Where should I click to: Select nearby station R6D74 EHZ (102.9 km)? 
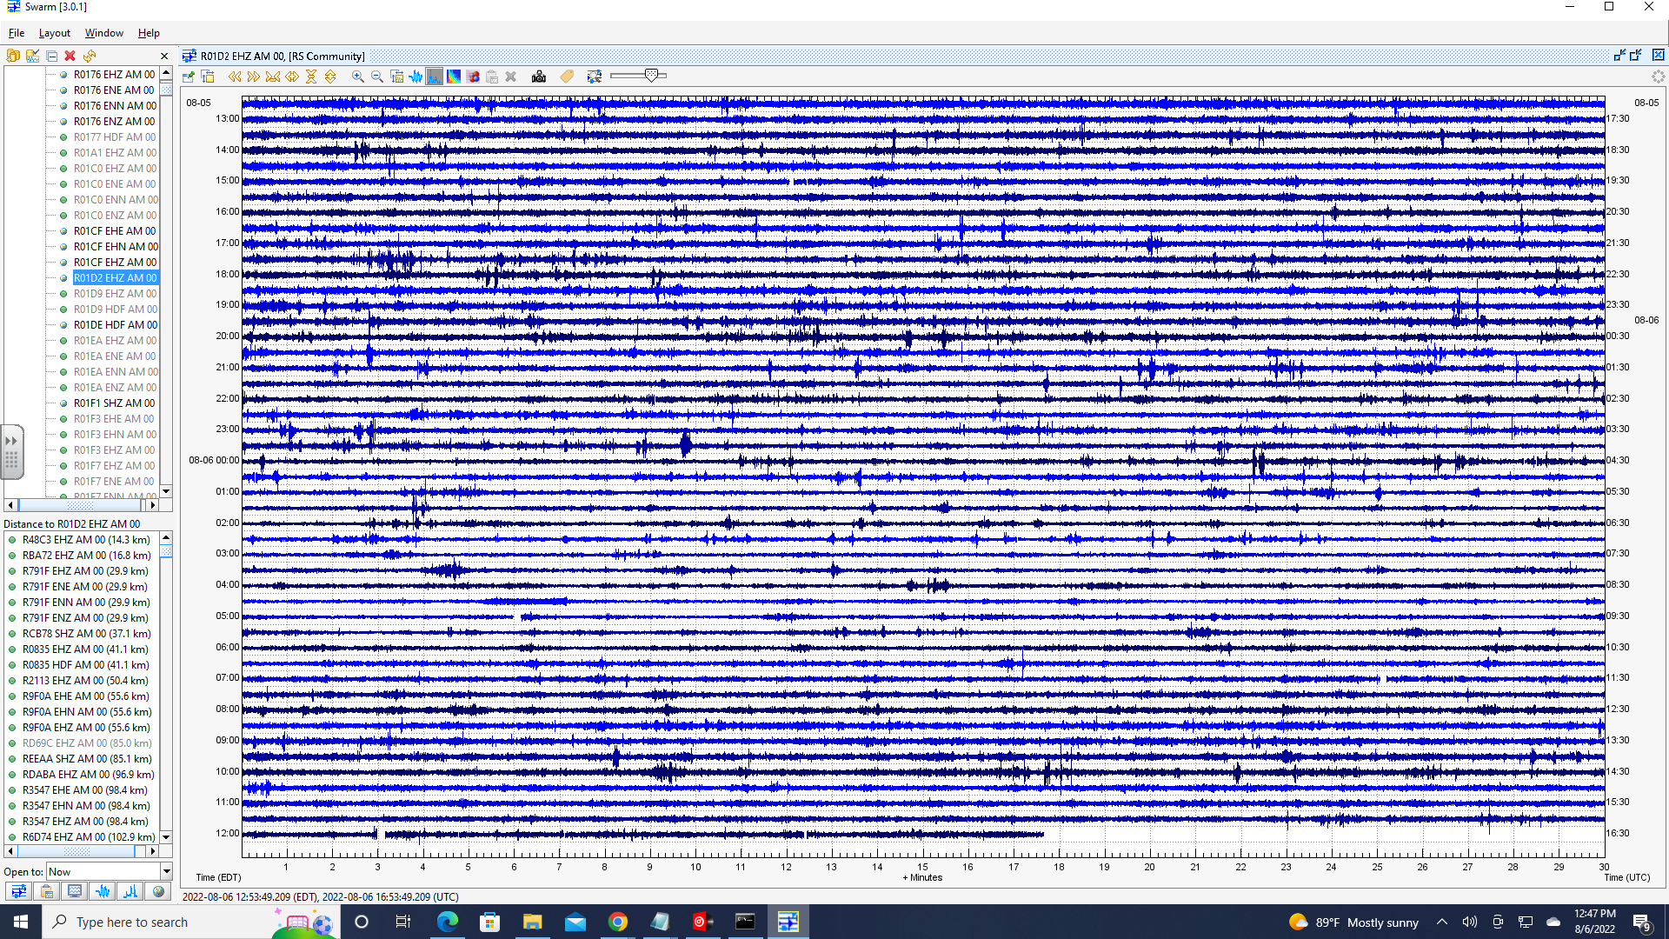point(89,837)
